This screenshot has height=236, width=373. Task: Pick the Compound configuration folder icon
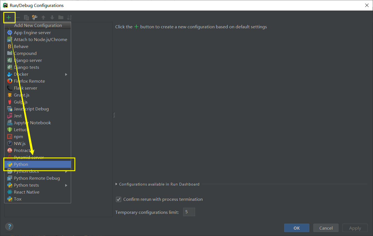point(10,53)
